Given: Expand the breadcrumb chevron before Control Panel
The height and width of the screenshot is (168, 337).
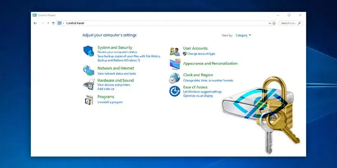Looking at the screenshot, I should 64,23.
